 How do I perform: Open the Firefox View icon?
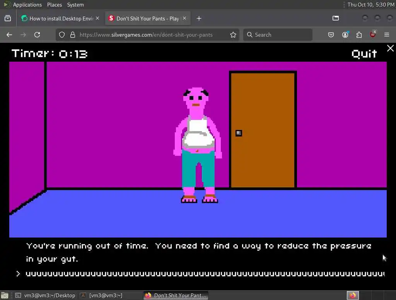coord(8,19)
